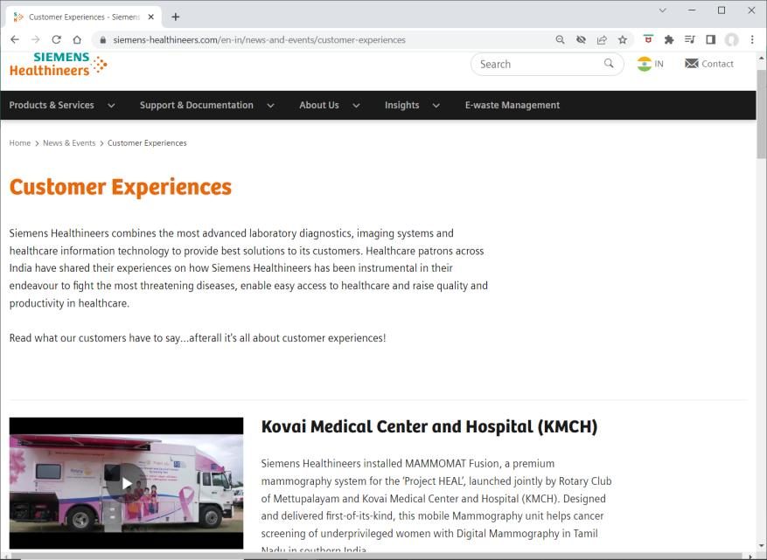Expand the About Us chevron
This screenshot has height=560, width=767.
coord(356,106)
